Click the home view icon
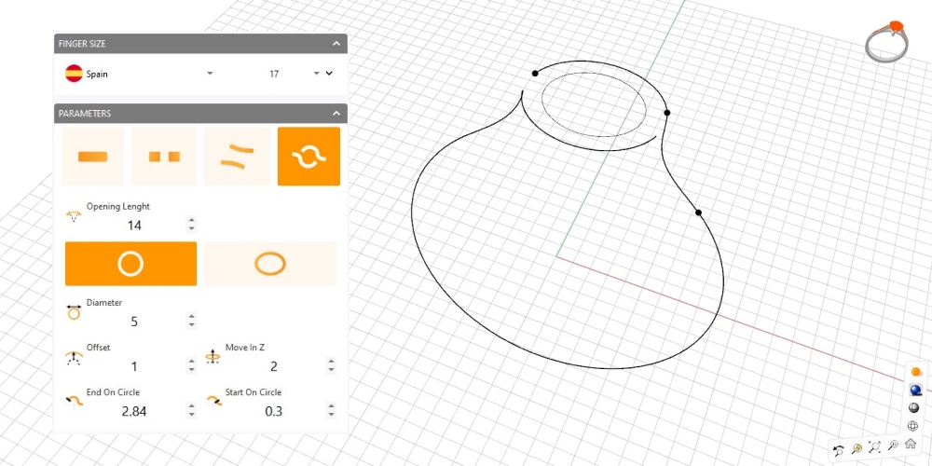Viewport: 932px width, 466px height. click(x=911, y=443)
